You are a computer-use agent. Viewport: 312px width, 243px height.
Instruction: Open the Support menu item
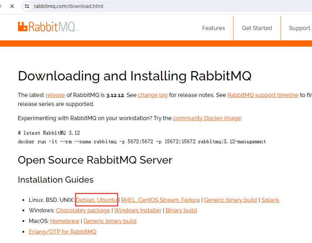tap(299, 28)
